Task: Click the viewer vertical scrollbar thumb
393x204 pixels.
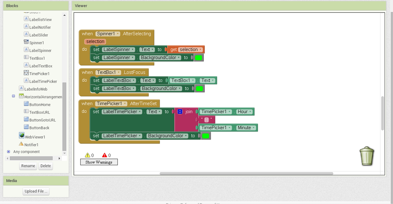Action: [x=382, y=113]
